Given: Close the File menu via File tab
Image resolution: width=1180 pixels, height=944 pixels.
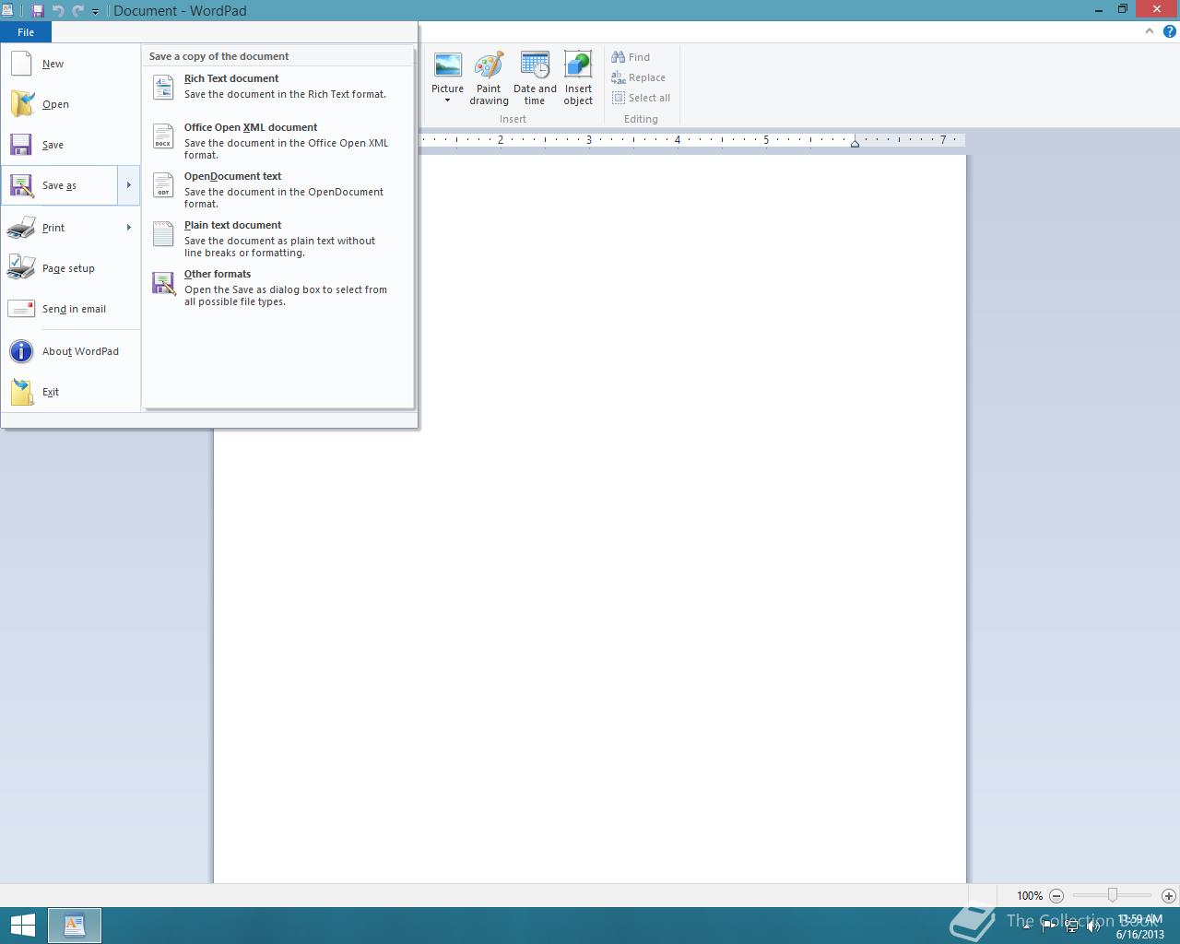Looking at the screenshot, I should [26, 32].
